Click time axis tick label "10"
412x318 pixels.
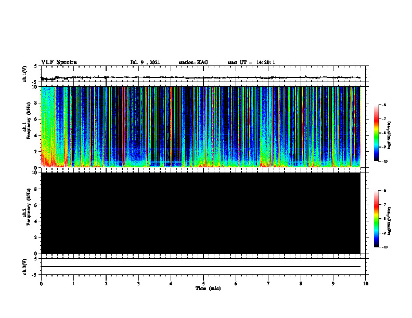click(366, 284)
